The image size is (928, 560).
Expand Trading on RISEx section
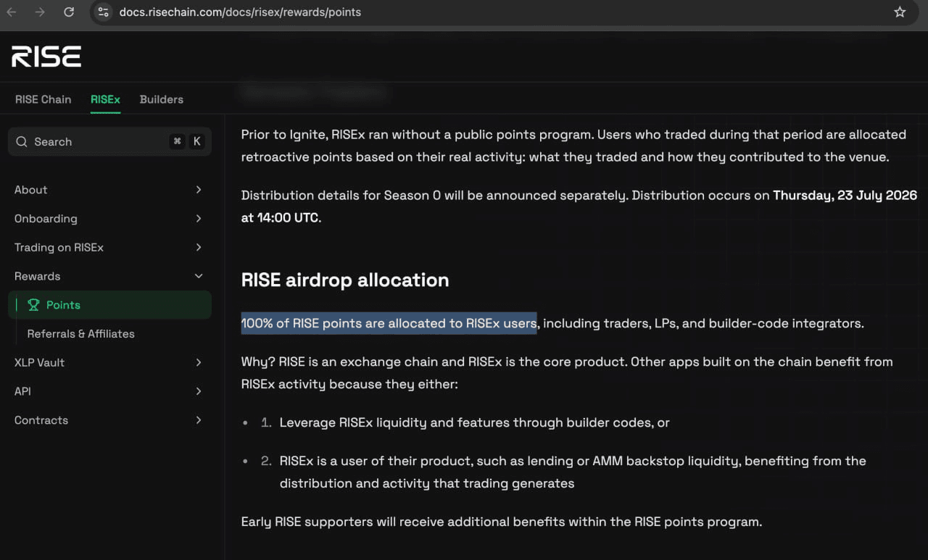point(109,248)
